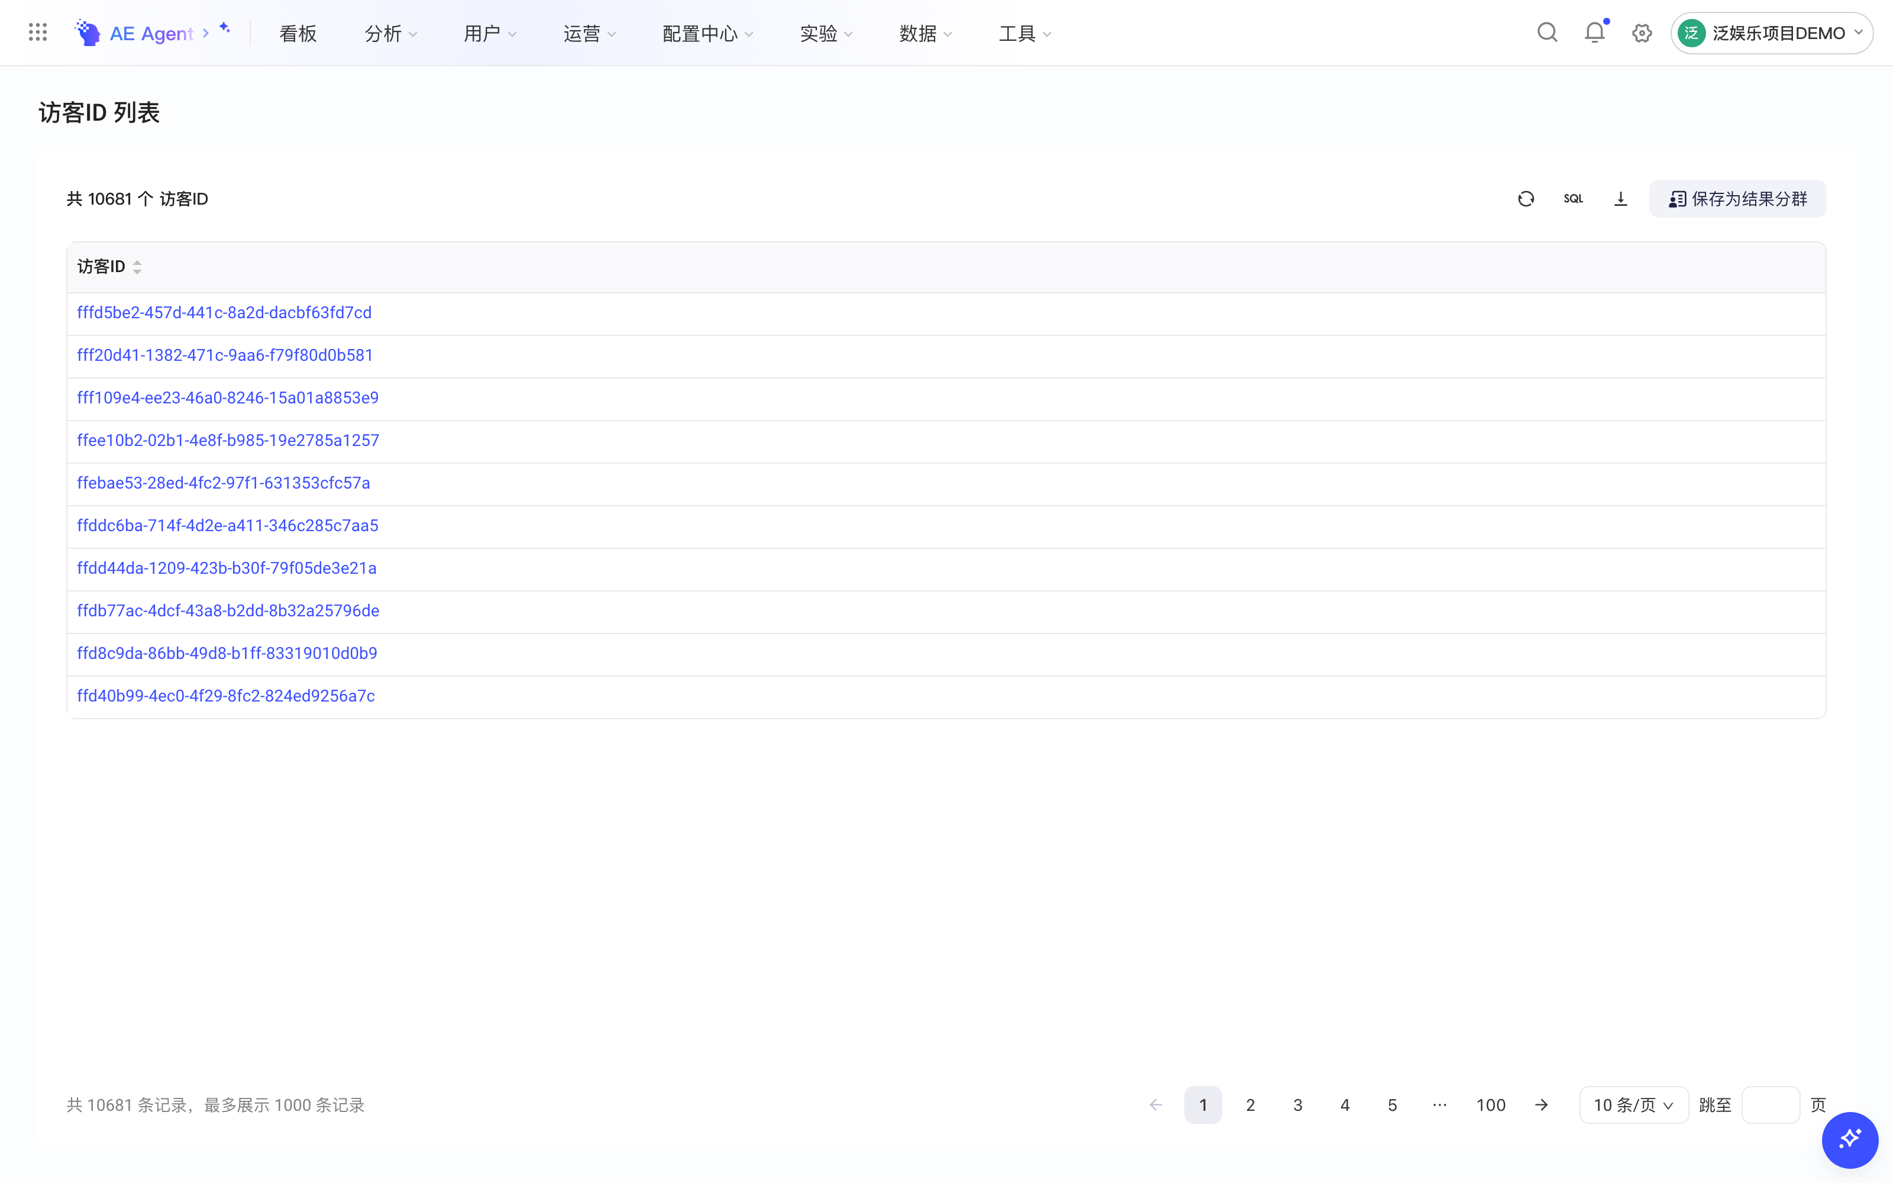Open the 看板 menu item

point(298,33)
